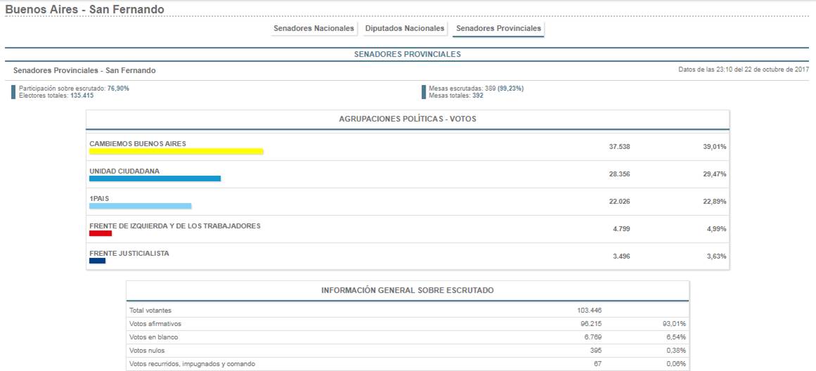
Task: Click the Mesas escrutadas indicator bar
Action: (x=423, y=92)
